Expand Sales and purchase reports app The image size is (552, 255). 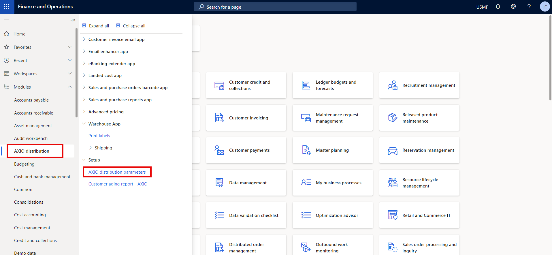point(84,100)
